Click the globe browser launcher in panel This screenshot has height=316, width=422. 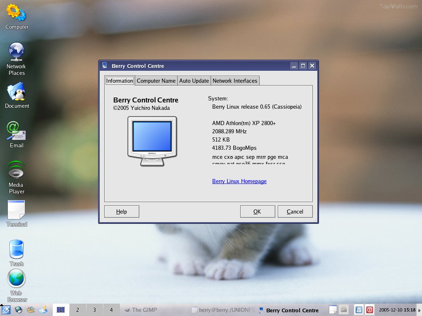click(19, 310)
